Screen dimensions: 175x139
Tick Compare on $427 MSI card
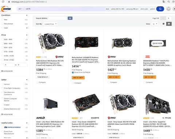coord(109,82)
